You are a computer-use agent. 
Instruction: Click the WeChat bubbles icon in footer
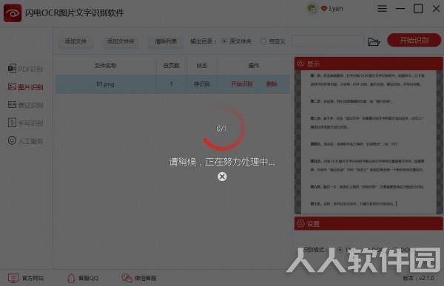(127, 278)
